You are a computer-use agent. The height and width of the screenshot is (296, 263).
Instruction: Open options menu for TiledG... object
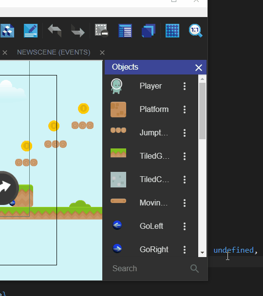(x=185, y=156)
